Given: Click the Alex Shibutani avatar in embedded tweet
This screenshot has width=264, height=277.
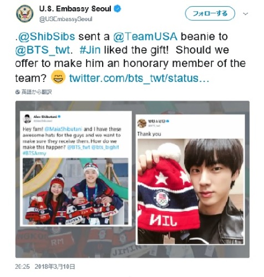Looking at the screenshot, I should pos(27,119).
